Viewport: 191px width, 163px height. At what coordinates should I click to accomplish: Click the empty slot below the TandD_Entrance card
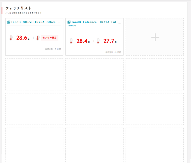pos(94,74)
